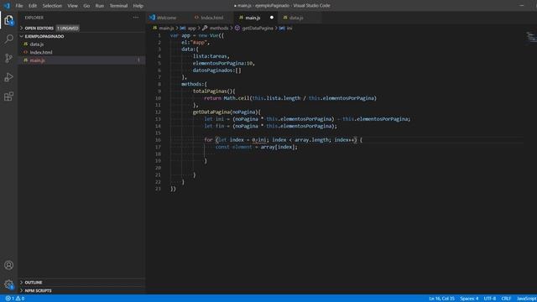This screenshot has height=302, width=537.
Task: Expand the Outline section
Action: click(x=34, y=283)
